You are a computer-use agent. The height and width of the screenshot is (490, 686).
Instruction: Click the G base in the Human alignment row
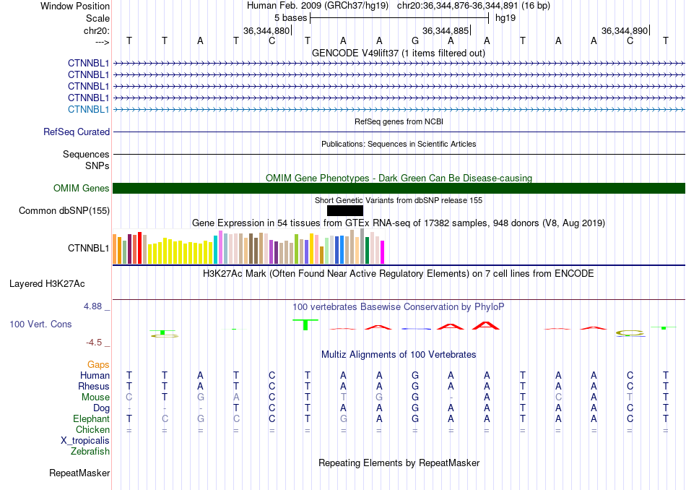click(414, 375)
